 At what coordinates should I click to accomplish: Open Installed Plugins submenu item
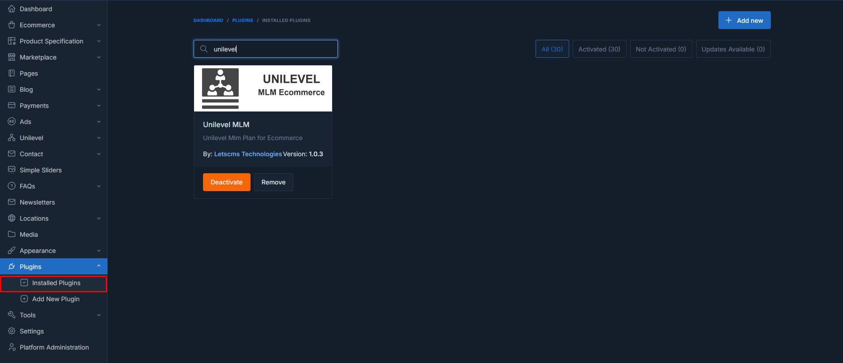coord(56,283)
